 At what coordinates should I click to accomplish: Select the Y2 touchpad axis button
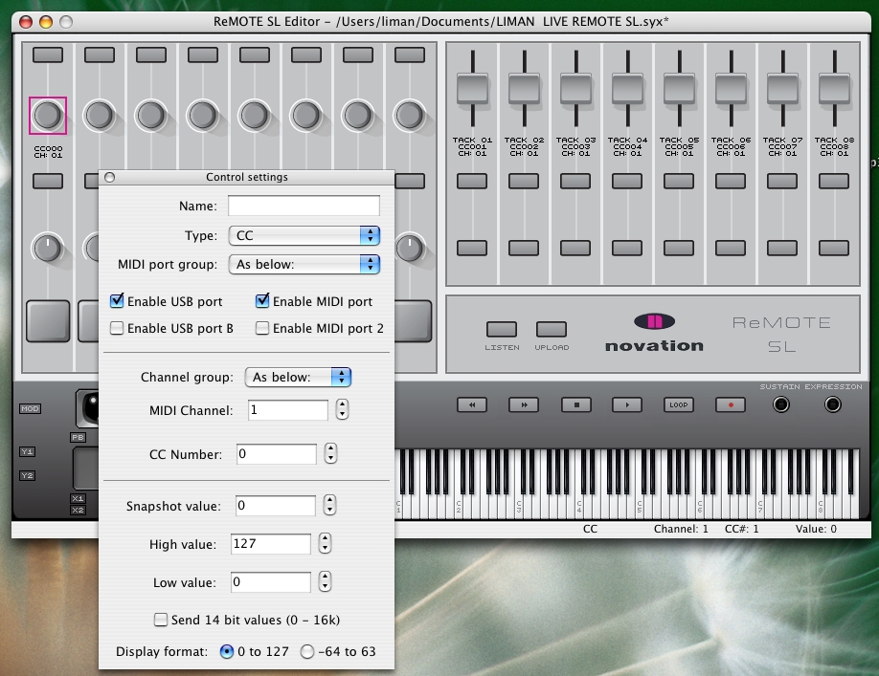tap(28, 475)
